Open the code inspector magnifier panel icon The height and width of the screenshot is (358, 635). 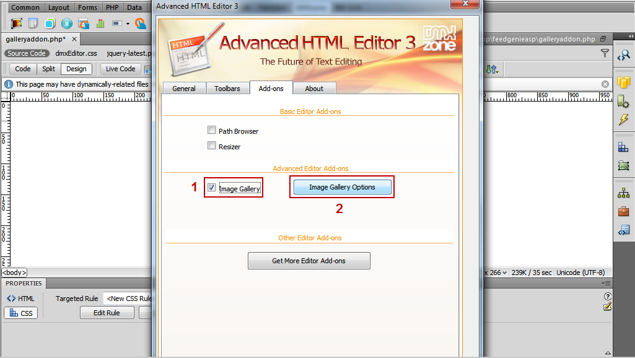(x=624, y=56)
